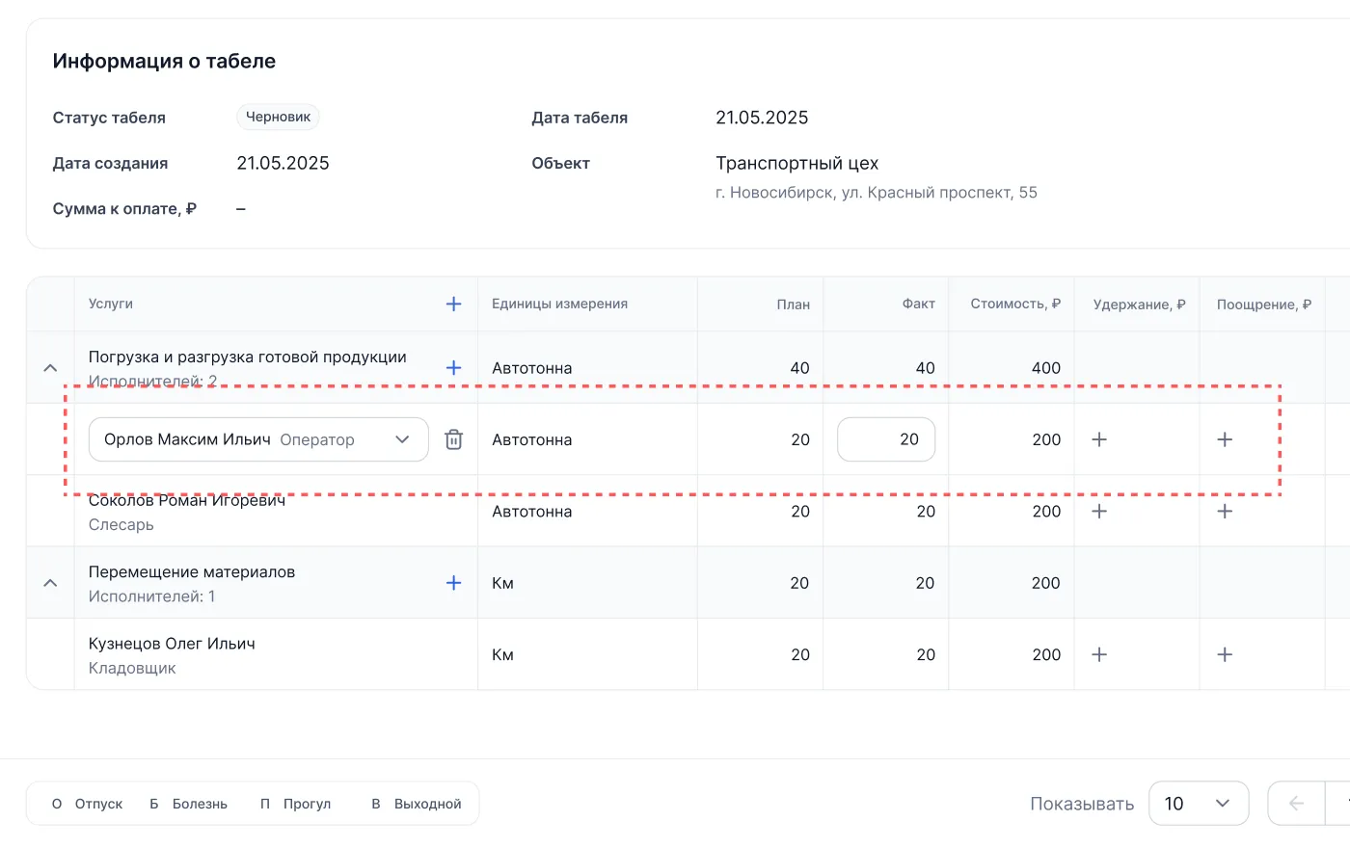
Task: Add performer to Погрузка и разгрузка service
Action: [x=453, y=368]
